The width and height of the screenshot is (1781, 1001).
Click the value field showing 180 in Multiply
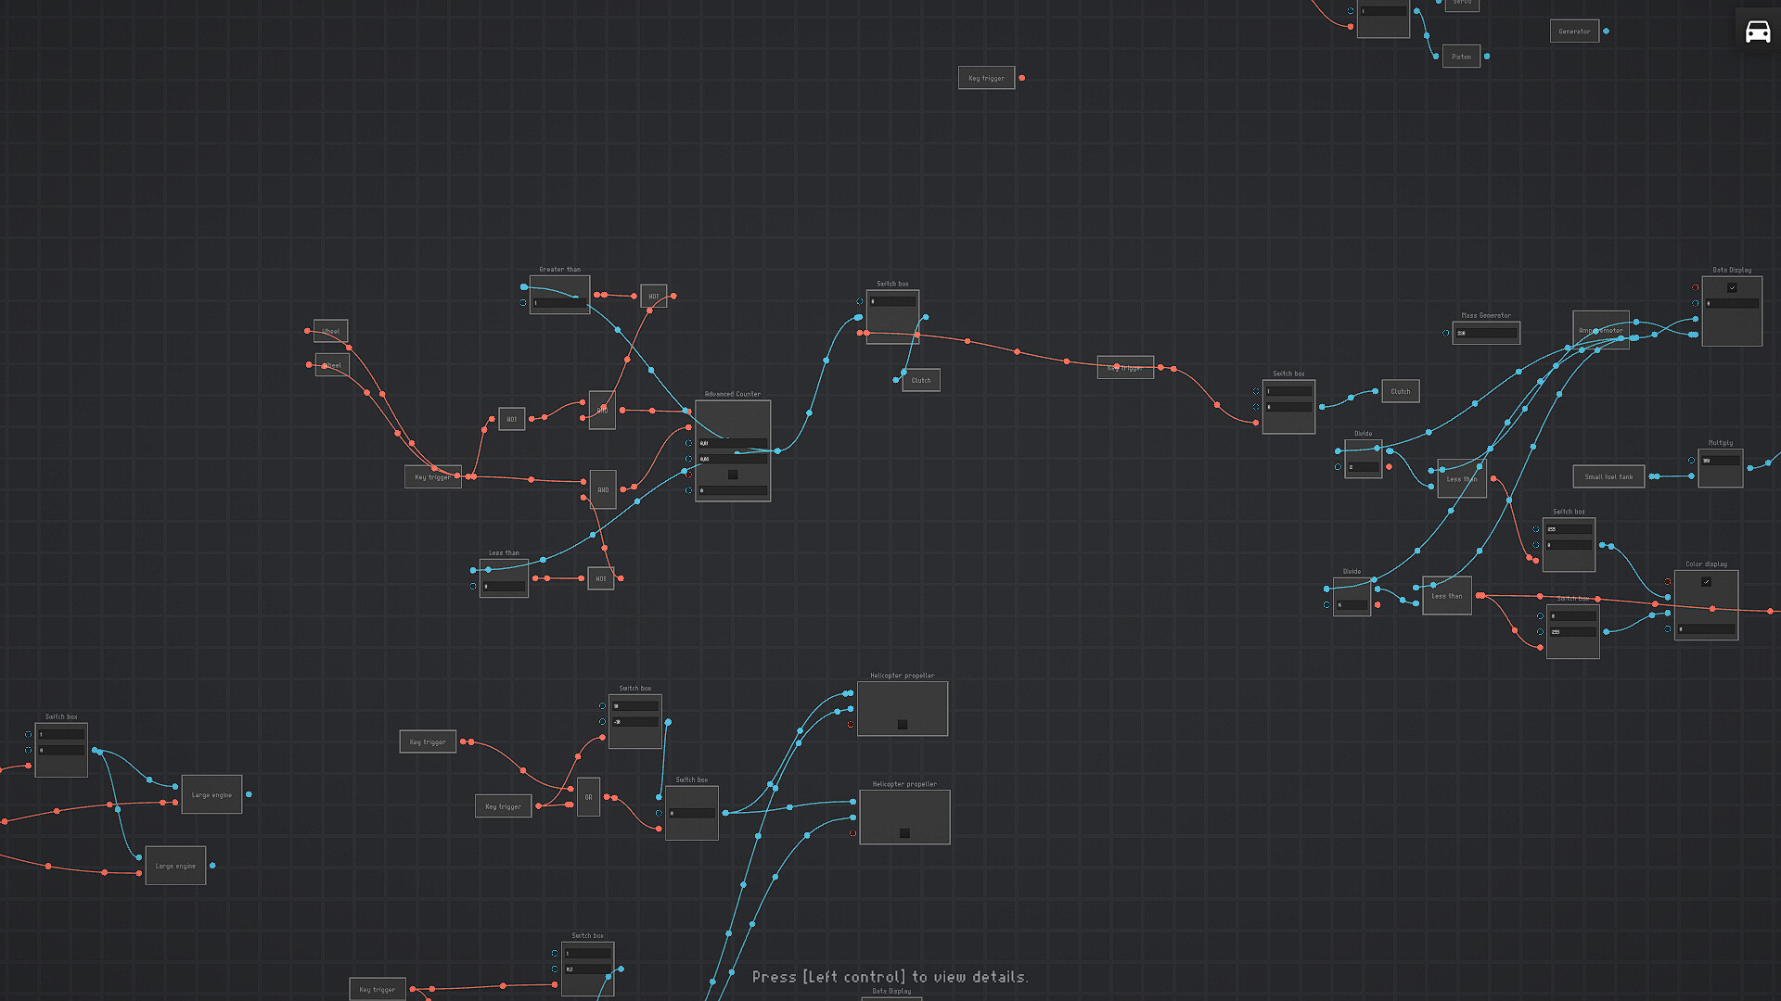[1720, 460]
